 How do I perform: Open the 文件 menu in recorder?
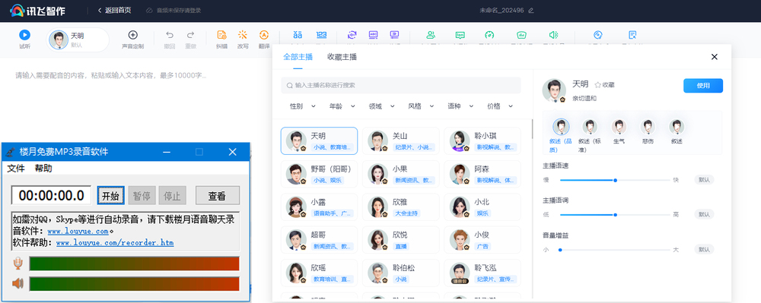16,169
